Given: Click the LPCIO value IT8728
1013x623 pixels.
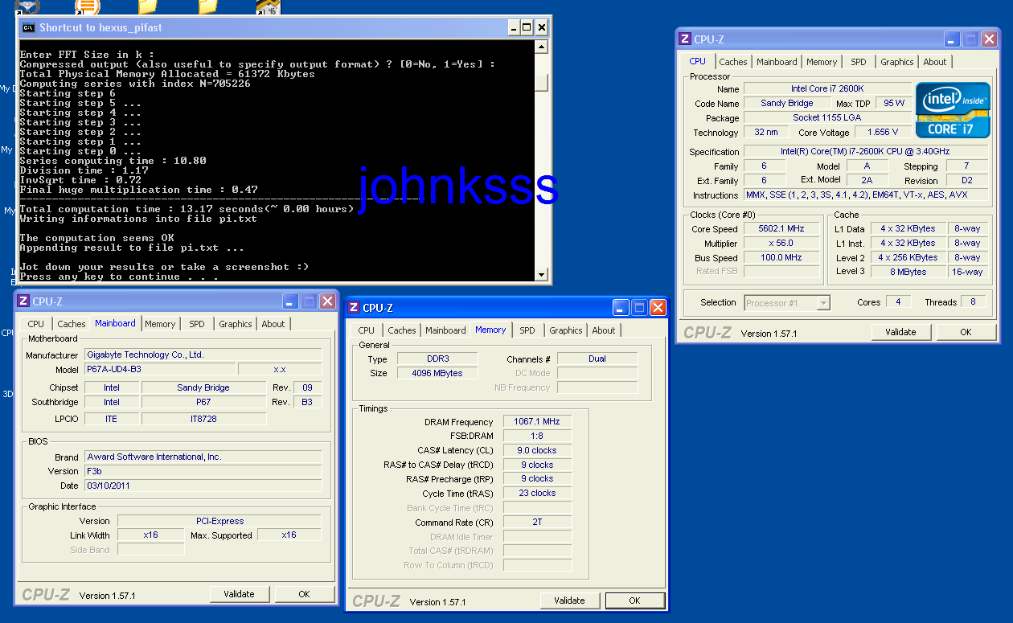Looking at the screenshot, I should [203, 419].
